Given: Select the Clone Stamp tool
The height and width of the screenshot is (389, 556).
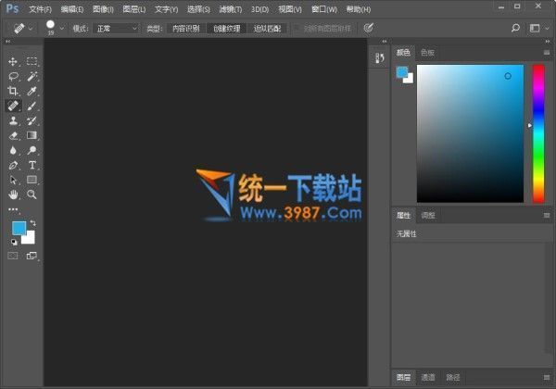Looking at the screenshot, I should (x=13, y=120).
